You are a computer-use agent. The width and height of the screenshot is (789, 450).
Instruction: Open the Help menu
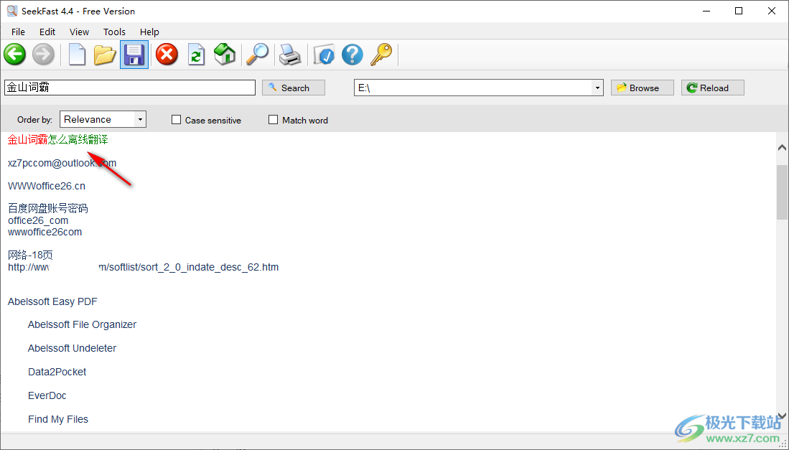149,32
